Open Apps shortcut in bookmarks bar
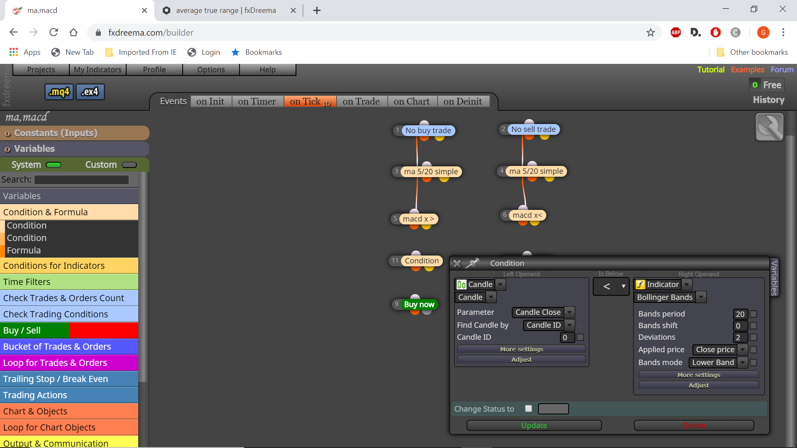The height and width of the screenshot is (448, 797). pos(25,52)
